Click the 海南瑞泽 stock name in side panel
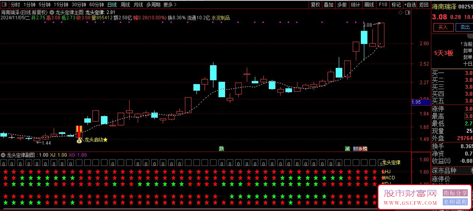The image size is (473, 211). pos(444,7)
